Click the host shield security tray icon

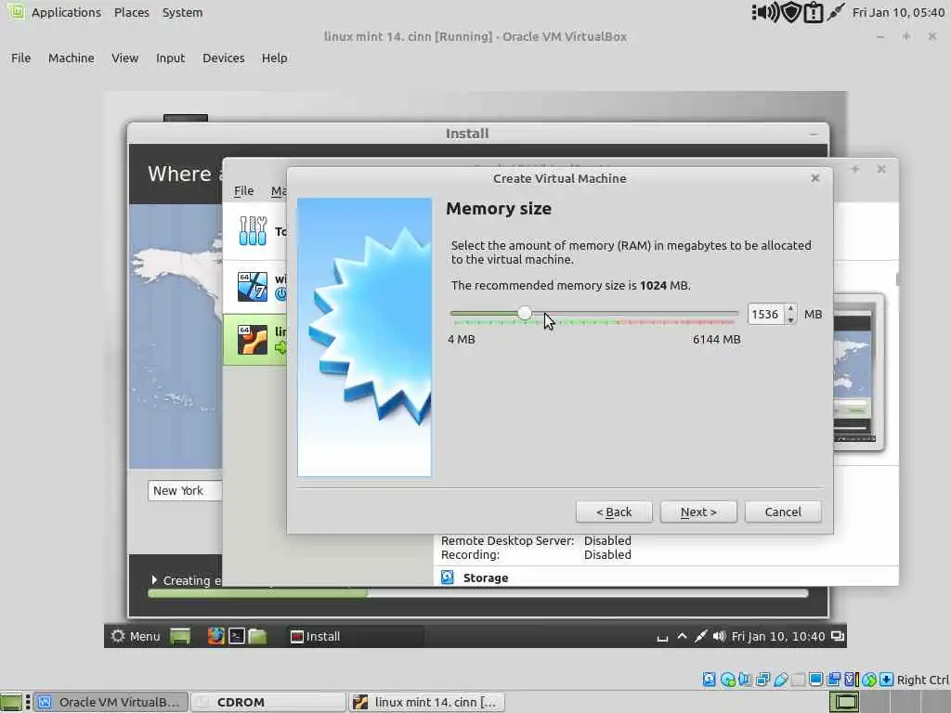[791, 12]
